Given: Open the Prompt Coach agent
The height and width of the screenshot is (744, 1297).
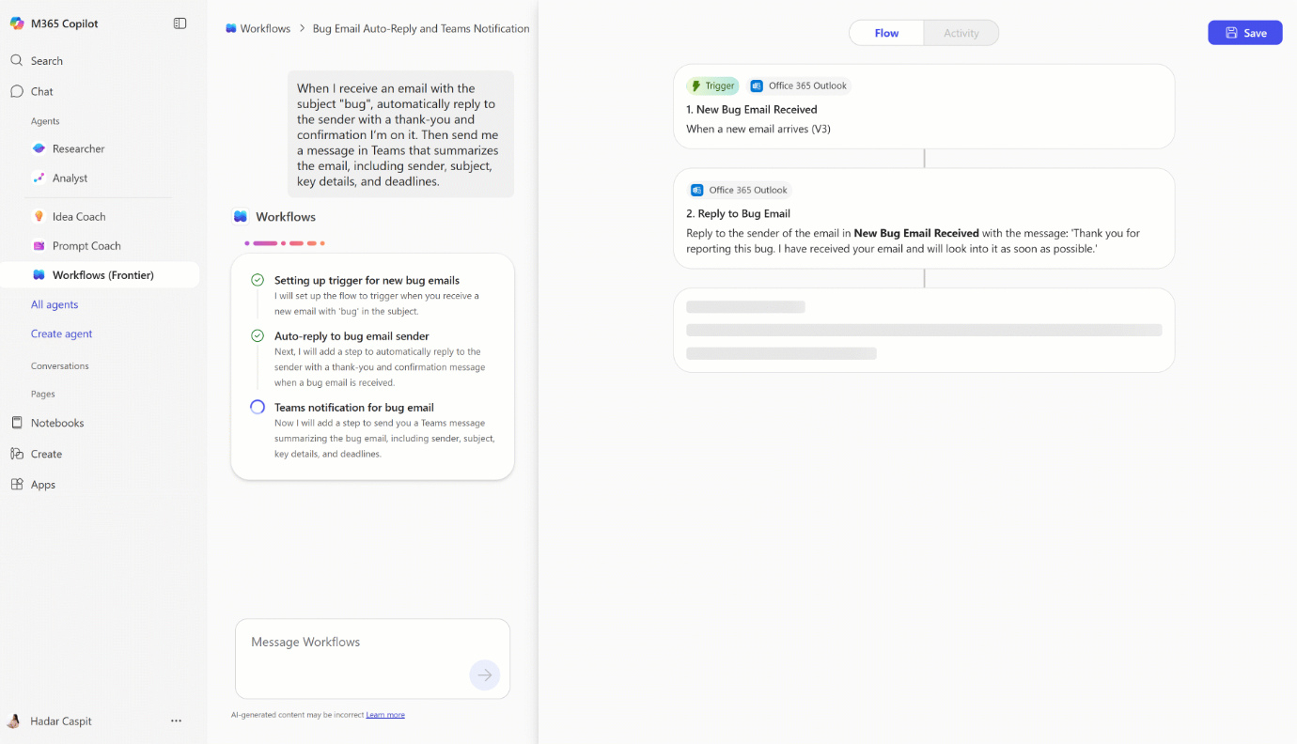Looking at the screenshot, I should [x=86, y=245].
